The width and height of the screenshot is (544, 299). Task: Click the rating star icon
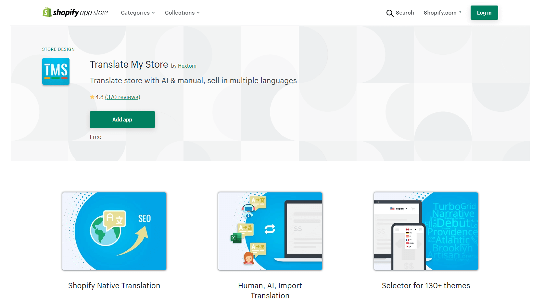tap(92, 97)
